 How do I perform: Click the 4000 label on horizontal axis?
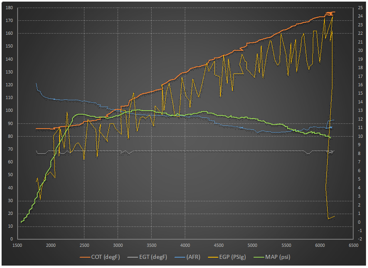click(x=185, y=245)
